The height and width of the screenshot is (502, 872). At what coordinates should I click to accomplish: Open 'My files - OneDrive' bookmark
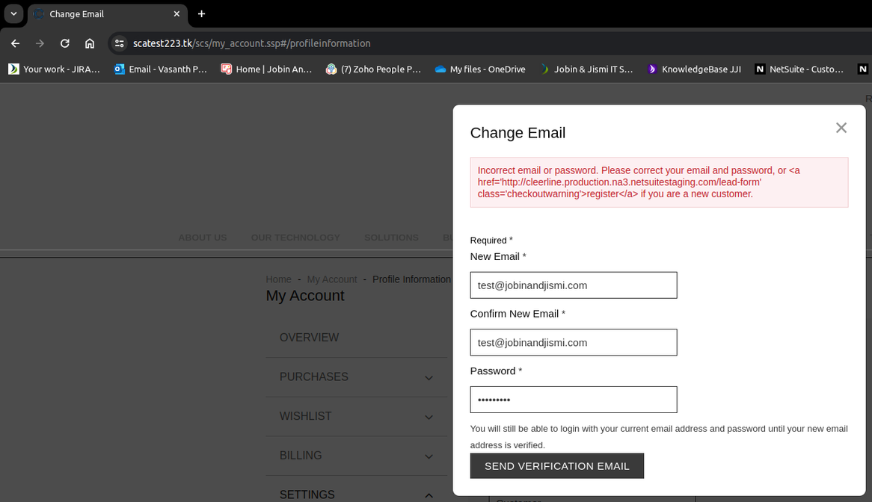(x=480, y=69)
